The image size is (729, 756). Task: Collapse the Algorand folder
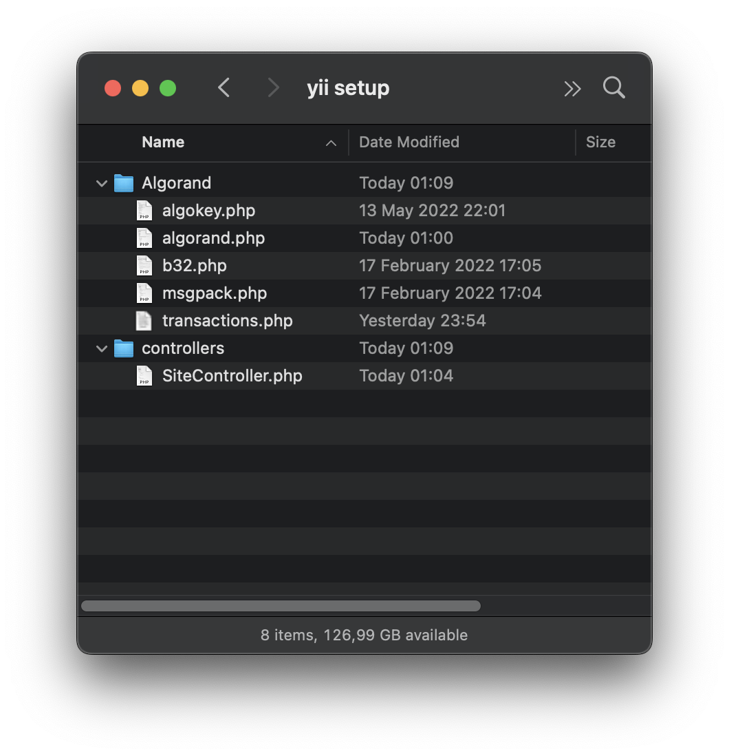tap(102, 183)
